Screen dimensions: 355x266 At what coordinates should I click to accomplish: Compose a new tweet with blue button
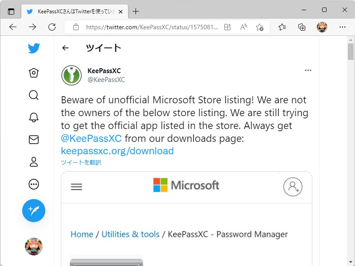coord(34,211)
